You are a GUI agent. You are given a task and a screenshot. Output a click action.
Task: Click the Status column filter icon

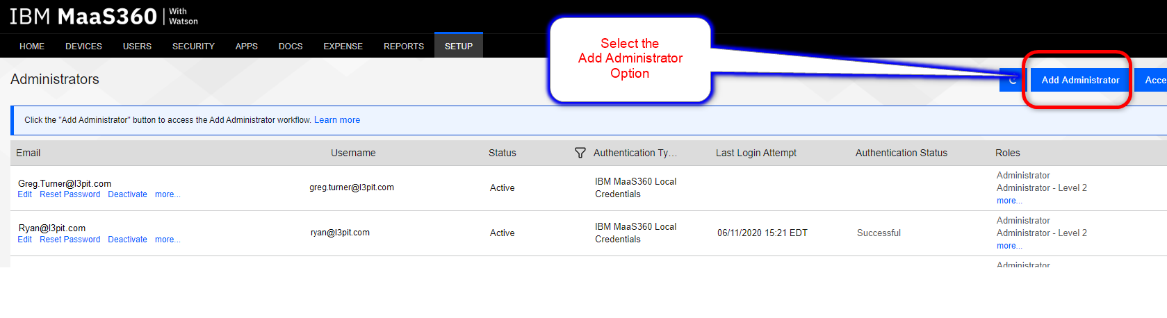point(580,153)
